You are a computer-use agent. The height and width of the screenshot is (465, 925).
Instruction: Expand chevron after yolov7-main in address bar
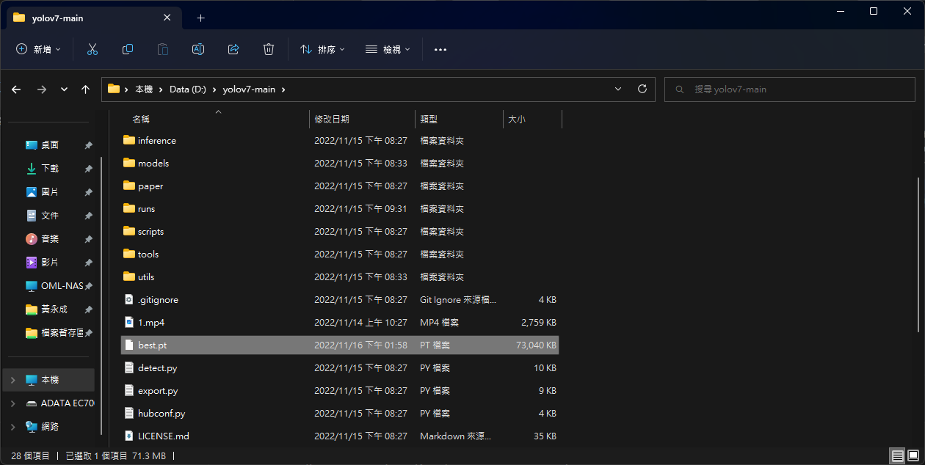(x=283, y=89)
